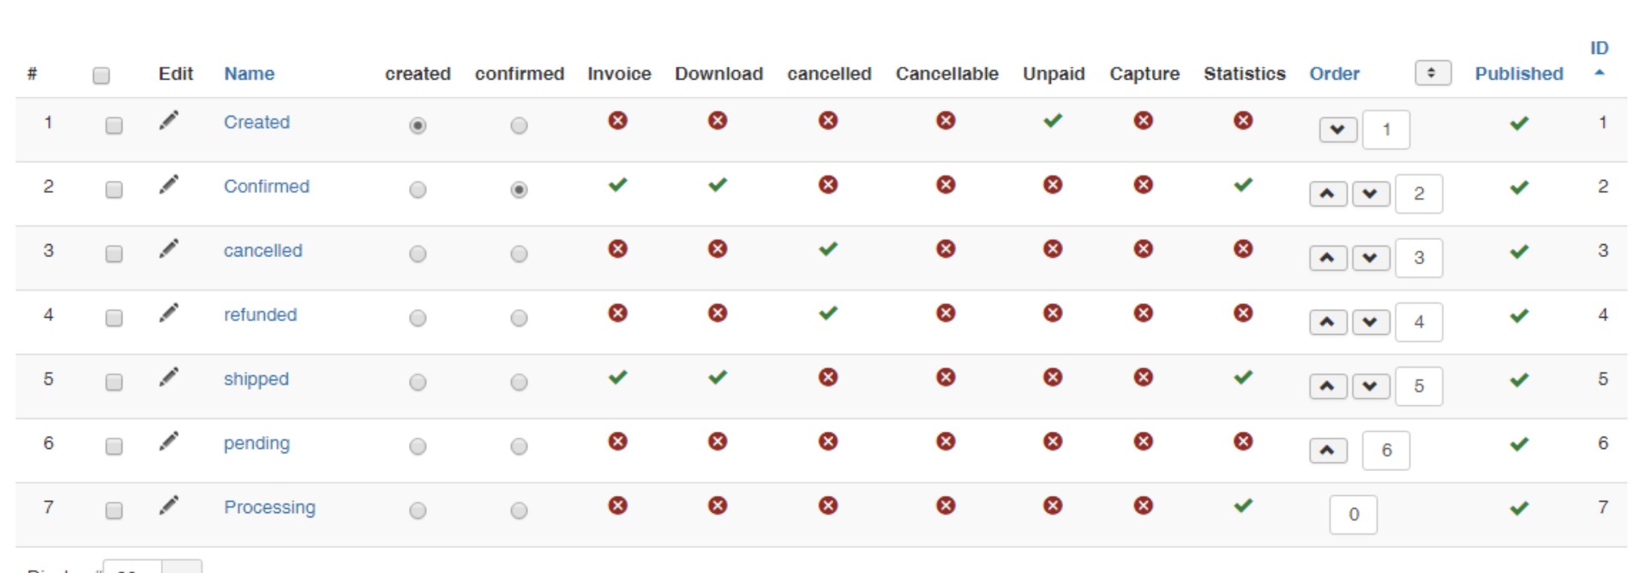Viewport: 1646px width, 573px height.
Task: Check the select-all checkbox in header
Action: (x=101, y=75)
